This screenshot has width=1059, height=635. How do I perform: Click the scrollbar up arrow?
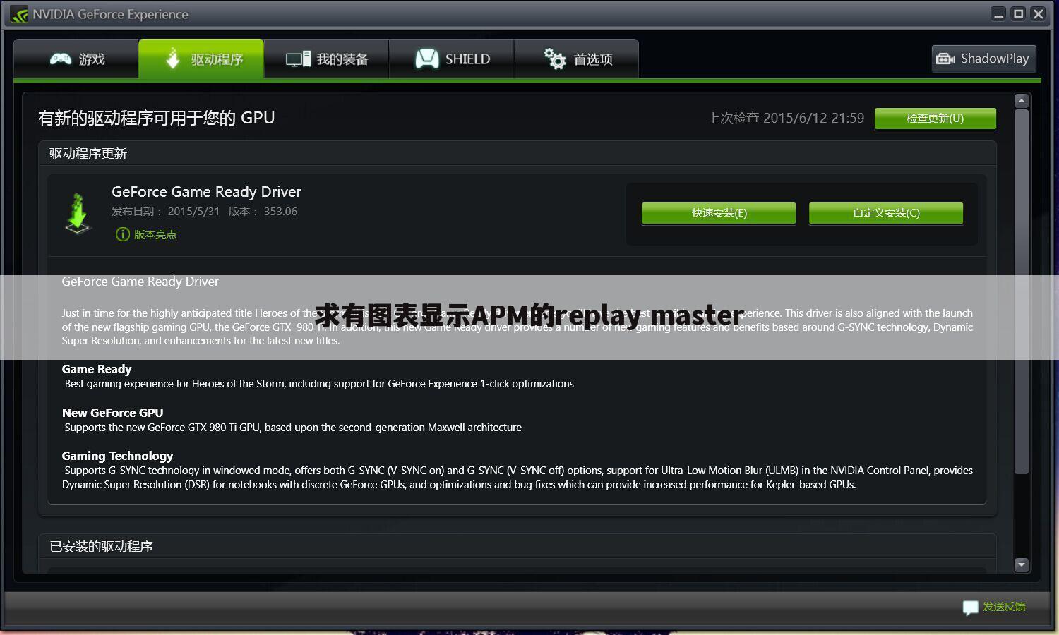pyautogui.click(x=1021, y=101)
